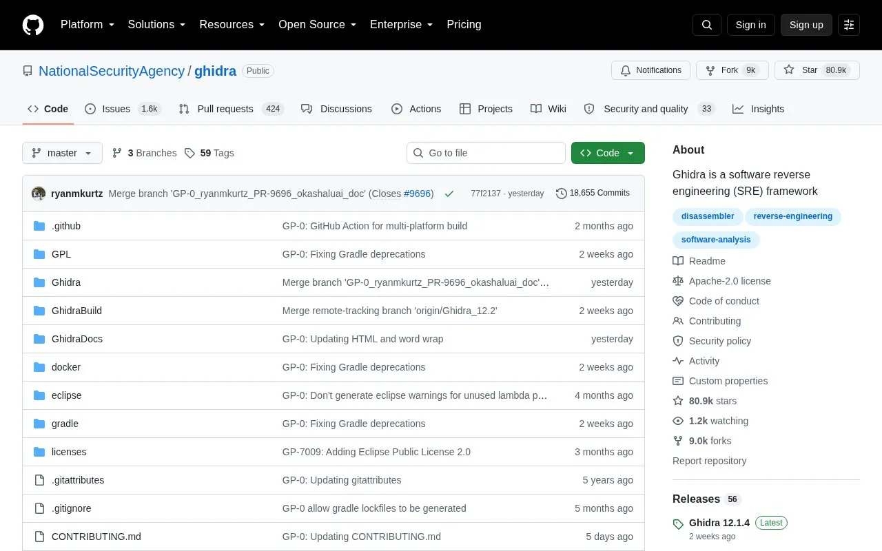Click the GitHub logo icon
The width and height of the screenshot is (882, 551).
(x=33, y=25)
